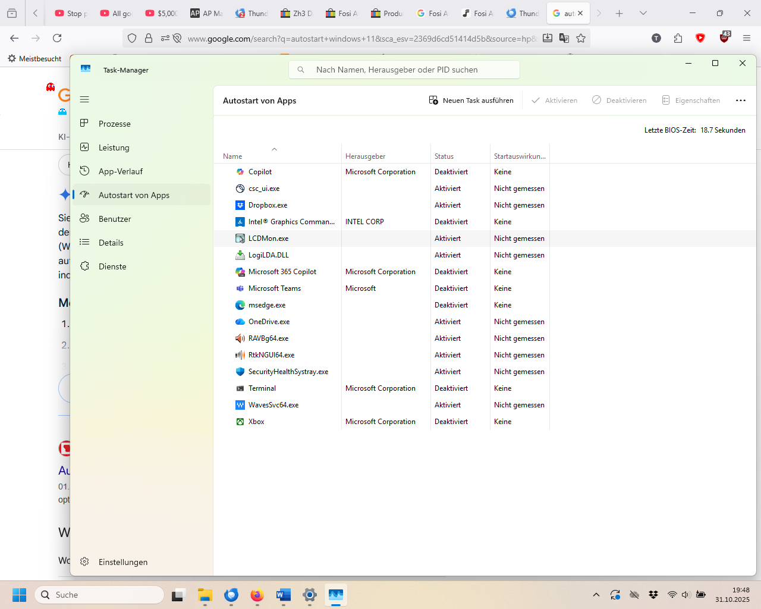Sort by Status column header
The image size is (761, 609).
(444, 156)
